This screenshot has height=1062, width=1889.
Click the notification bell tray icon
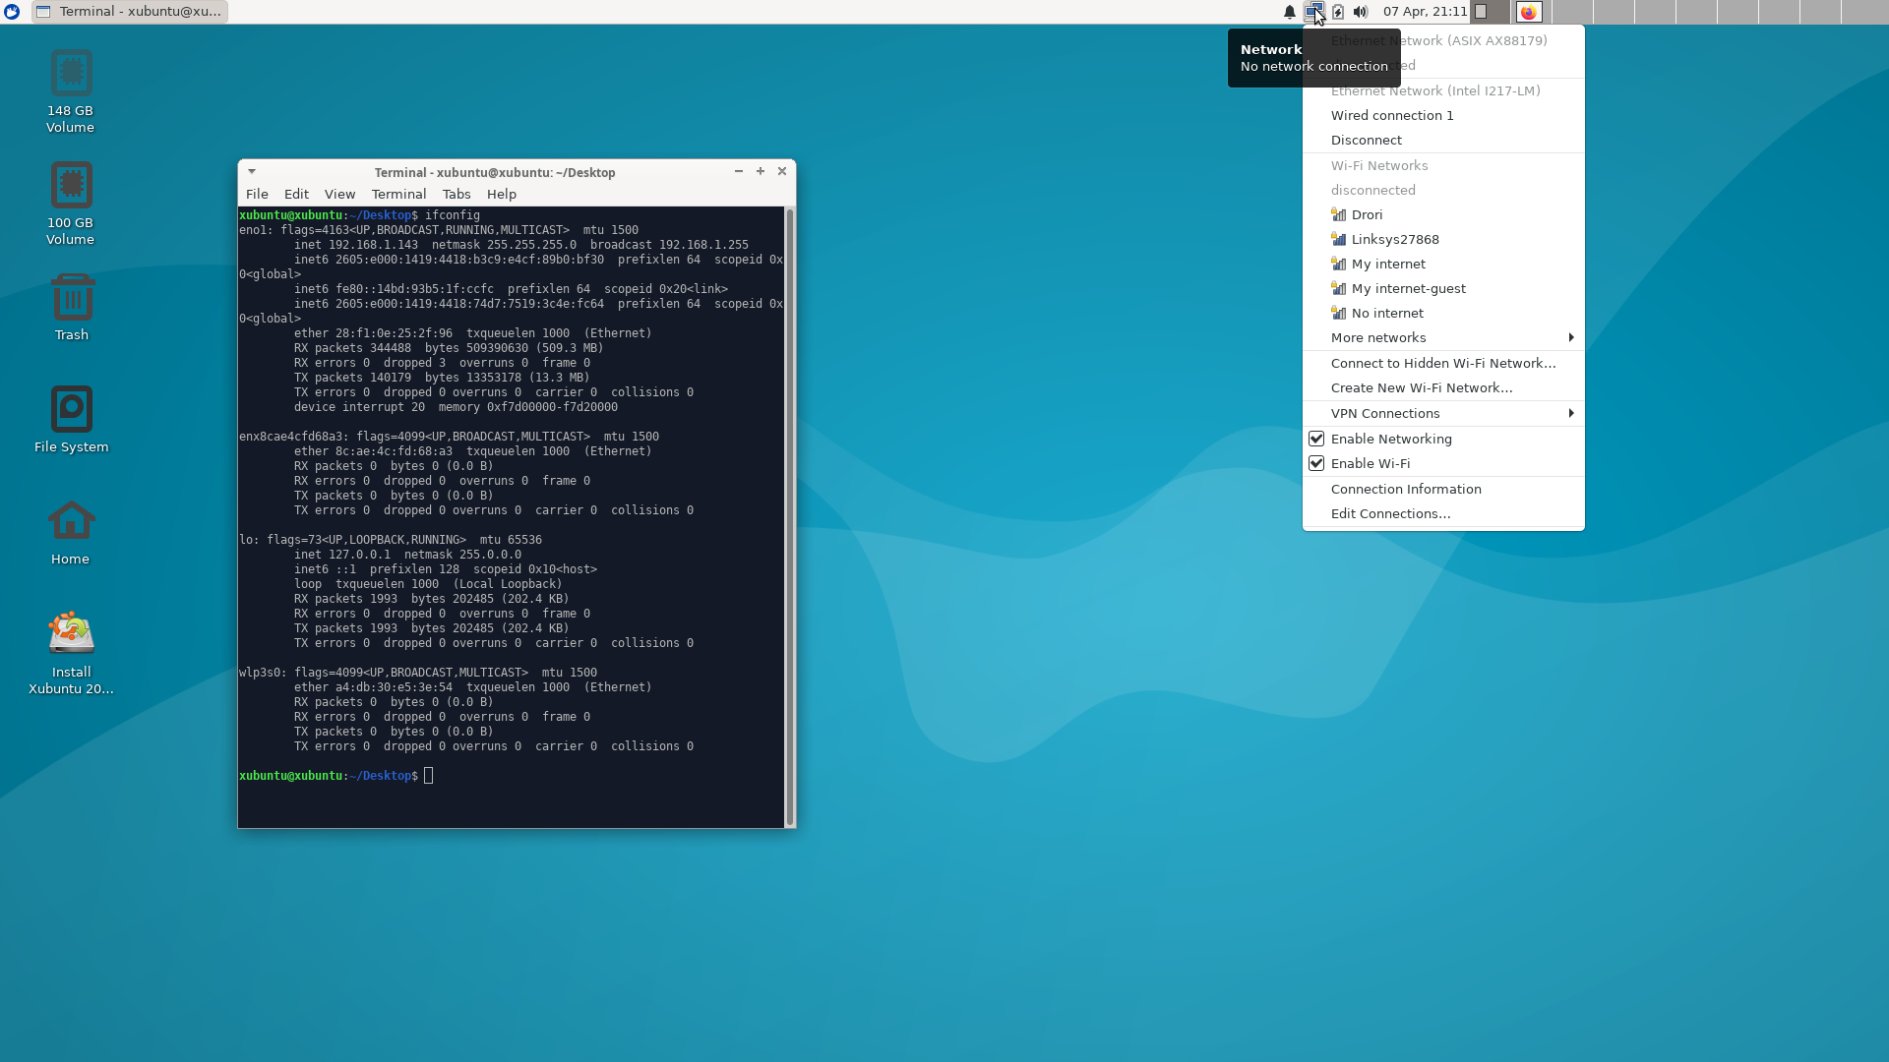click(1289, 12)
